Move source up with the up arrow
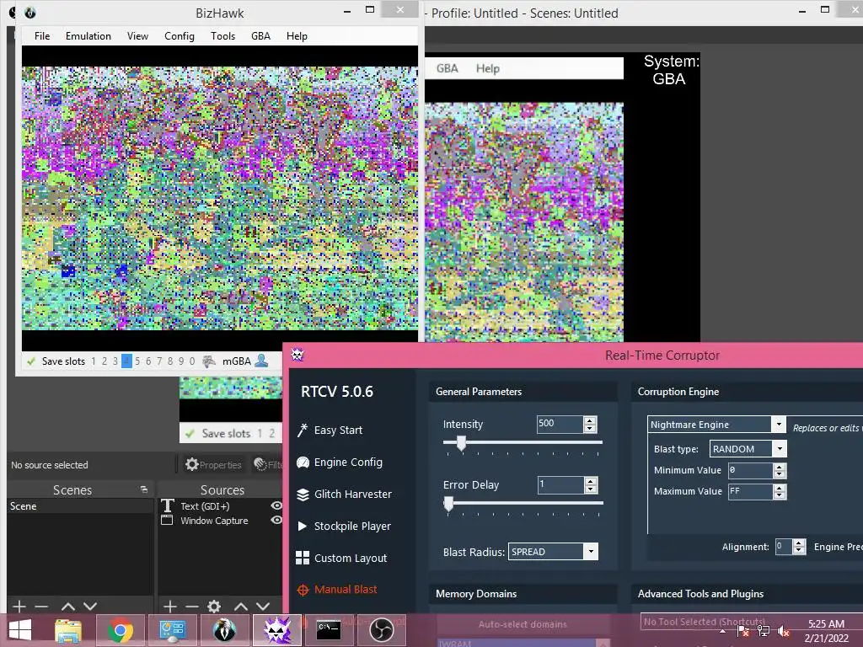The width and height of the screenshot is (863, 647). click(241, 607)
